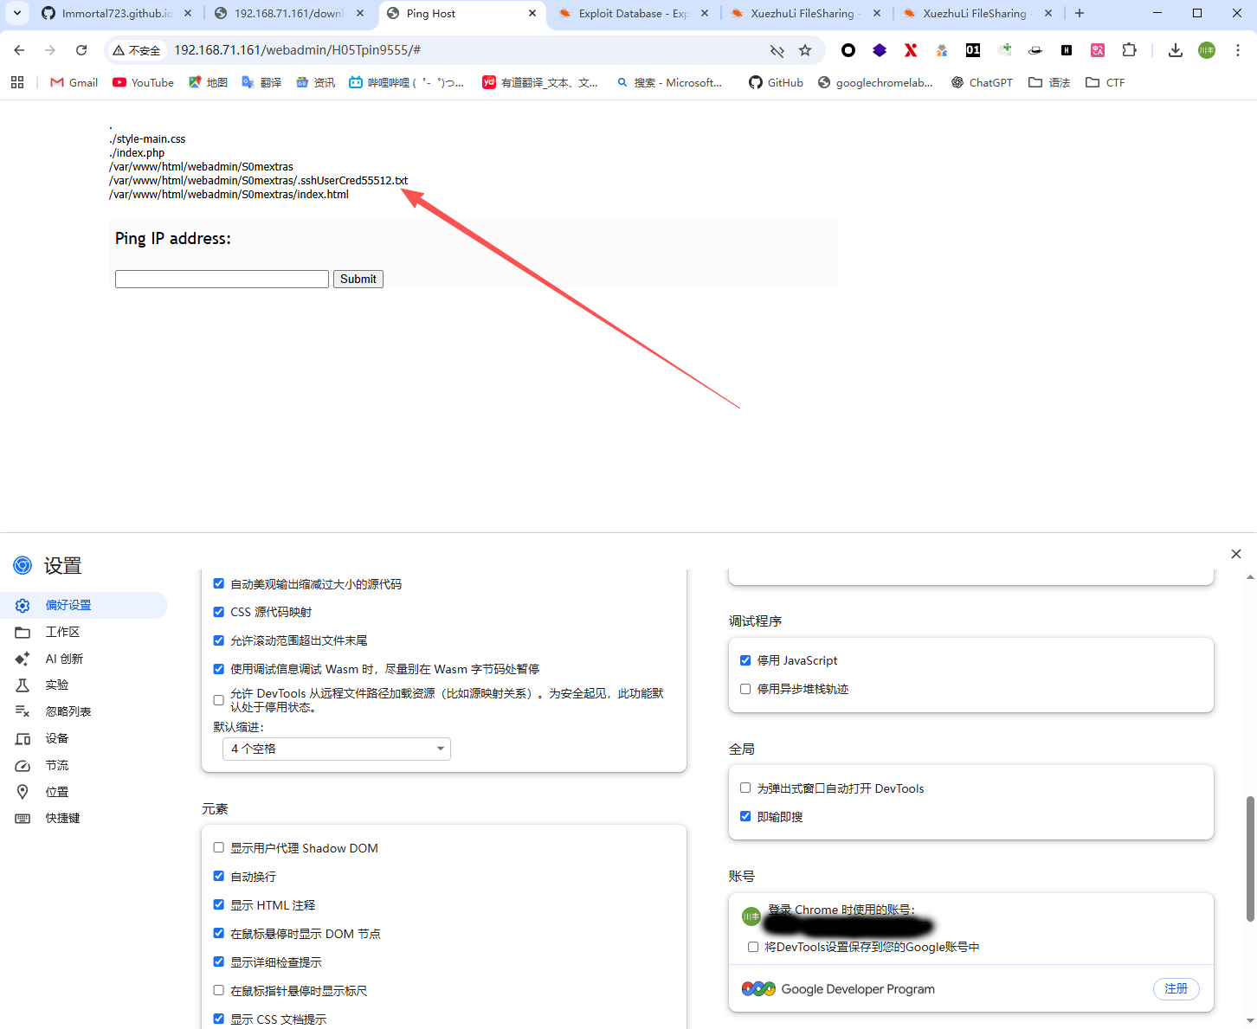The image size is (1257, 1029).
Task: Uncheck the 停用 JavaScript checkbox
Action: point(745,660)
